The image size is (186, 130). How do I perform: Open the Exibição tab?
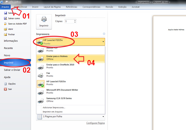click(x=122, y=7)
